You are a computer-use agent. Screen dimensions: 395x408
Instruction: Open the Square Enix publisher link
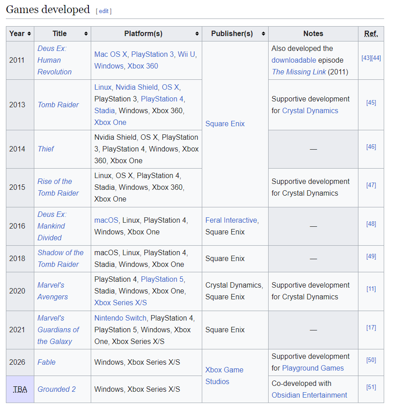[x=225, y=124]
